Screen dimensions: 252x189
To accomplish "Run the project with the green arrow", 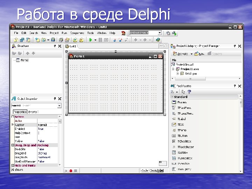I will tap(91, 40).
